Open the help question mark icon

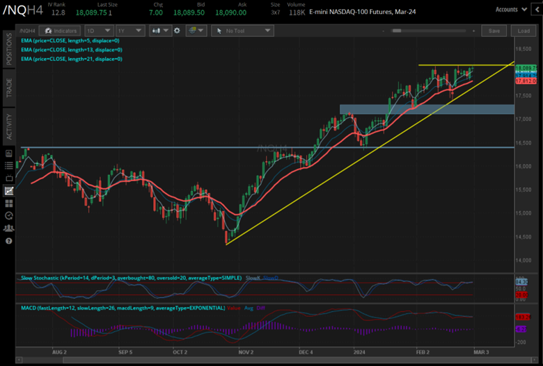tap(8, 241)
